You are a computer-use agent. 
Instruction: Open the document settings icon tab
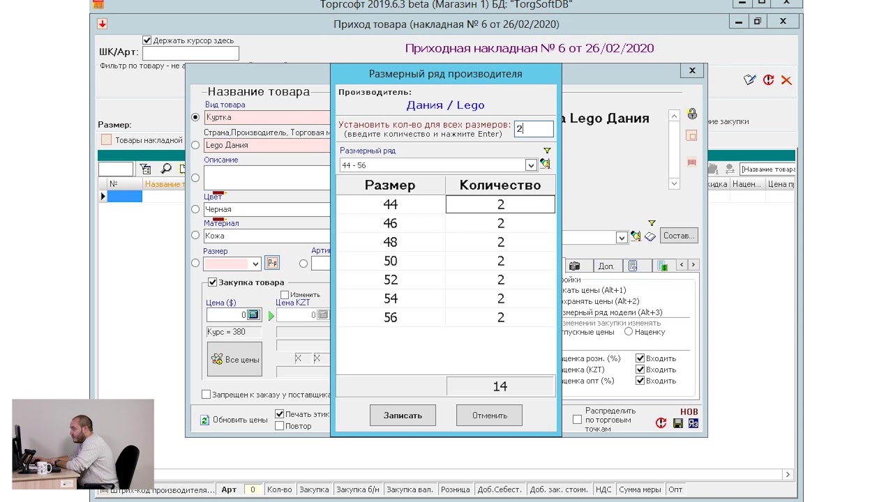633,266
